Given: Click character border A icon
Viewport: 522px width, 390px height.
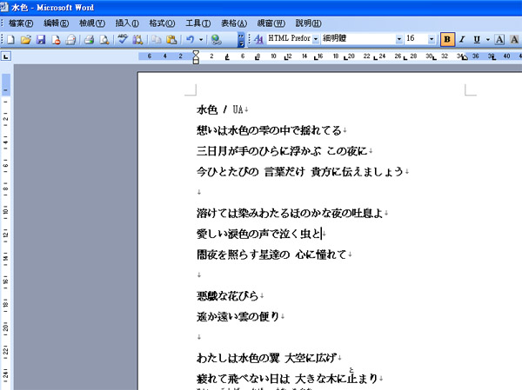Looking at the screenshot, I should [499, 39].
